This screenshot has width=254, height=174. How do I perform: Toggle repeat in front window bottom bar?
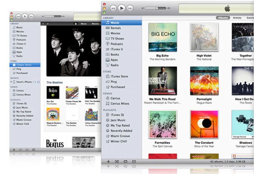(125, 162)
